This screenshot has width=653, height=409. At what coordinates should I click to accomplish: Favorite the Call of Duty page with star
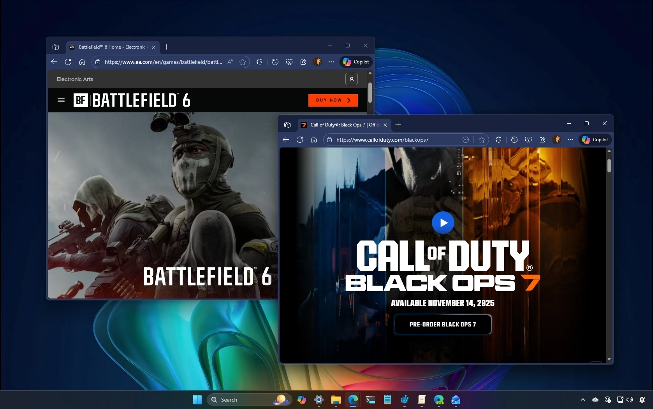[482, 140]
